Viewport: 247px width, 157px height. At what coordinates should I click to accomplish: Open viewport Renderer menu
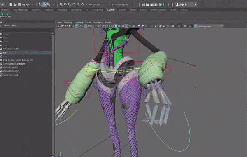tap(98, 23)
